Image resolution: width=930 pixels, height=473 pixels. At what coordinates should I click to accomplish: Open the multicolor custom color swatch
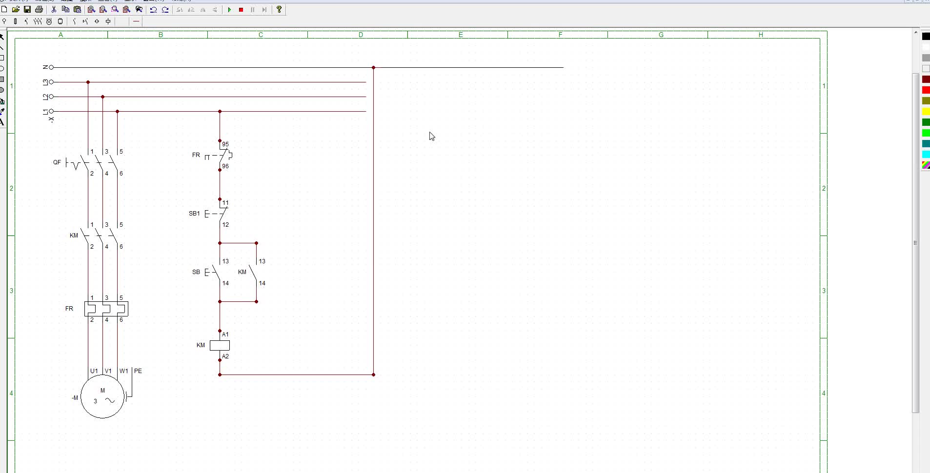pyautogui.click(x=926, y=165)
